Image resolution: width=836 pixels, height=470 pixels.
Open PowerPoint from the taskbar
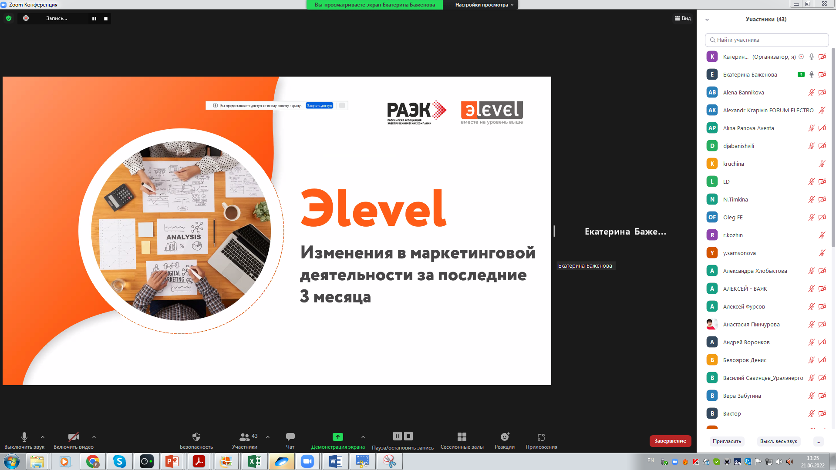(172, 461)
